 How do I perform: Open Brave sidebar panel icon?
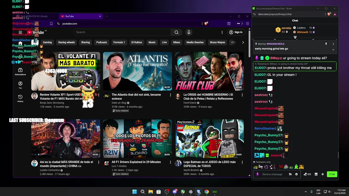(x=229, y=24)
